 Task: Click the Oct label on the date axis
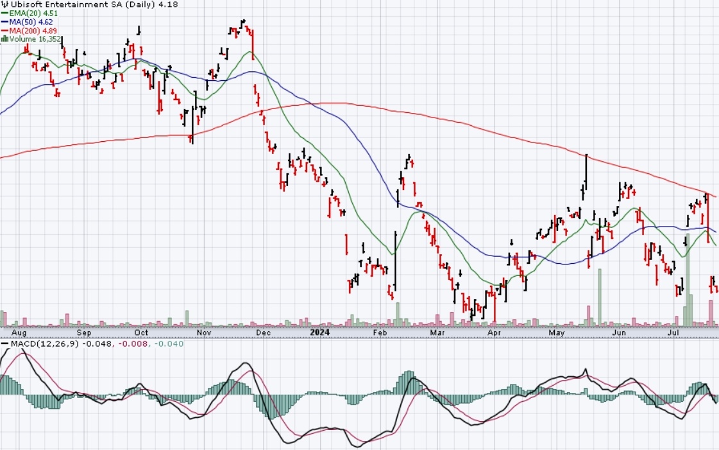tap(141, 333)
